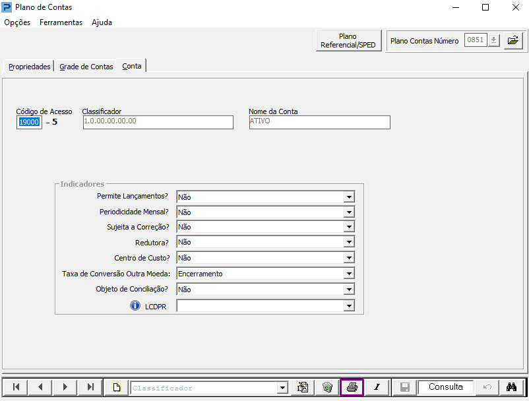Open Taxa de Conversão Outra Moeda dropdown
Viewport: 529px width, 401px height.
[x=349, y=274]
